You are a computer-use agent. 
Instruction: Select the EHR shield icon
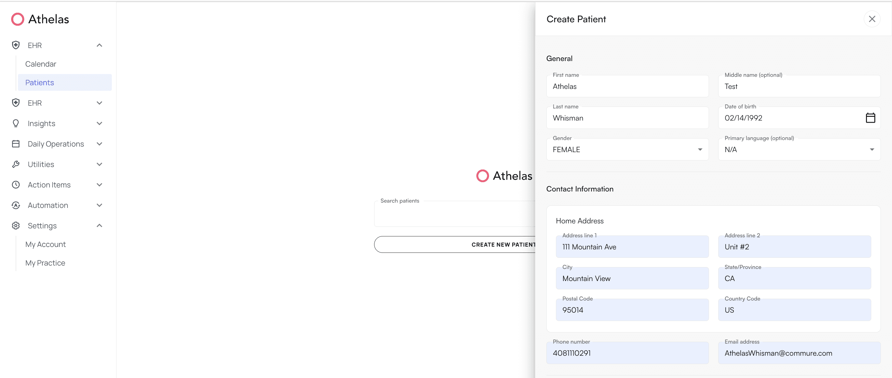[16, 45]
